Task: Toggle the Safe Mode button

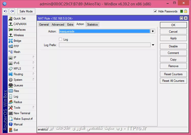Action: (x=26, y=11)
